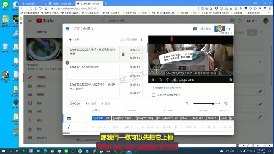Edit first subtitle end time 00:02:13

pos(135,59)
